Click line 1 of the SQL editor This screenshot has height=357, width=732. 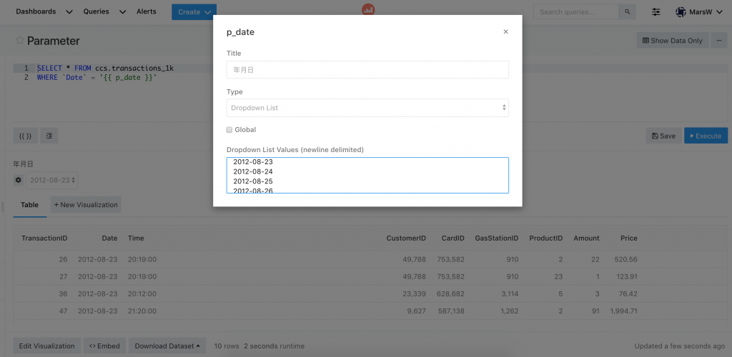click(105, 68)
